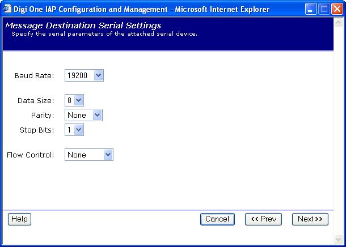
Task: Click the Flow Control label
Action: (x=30, y=155)
